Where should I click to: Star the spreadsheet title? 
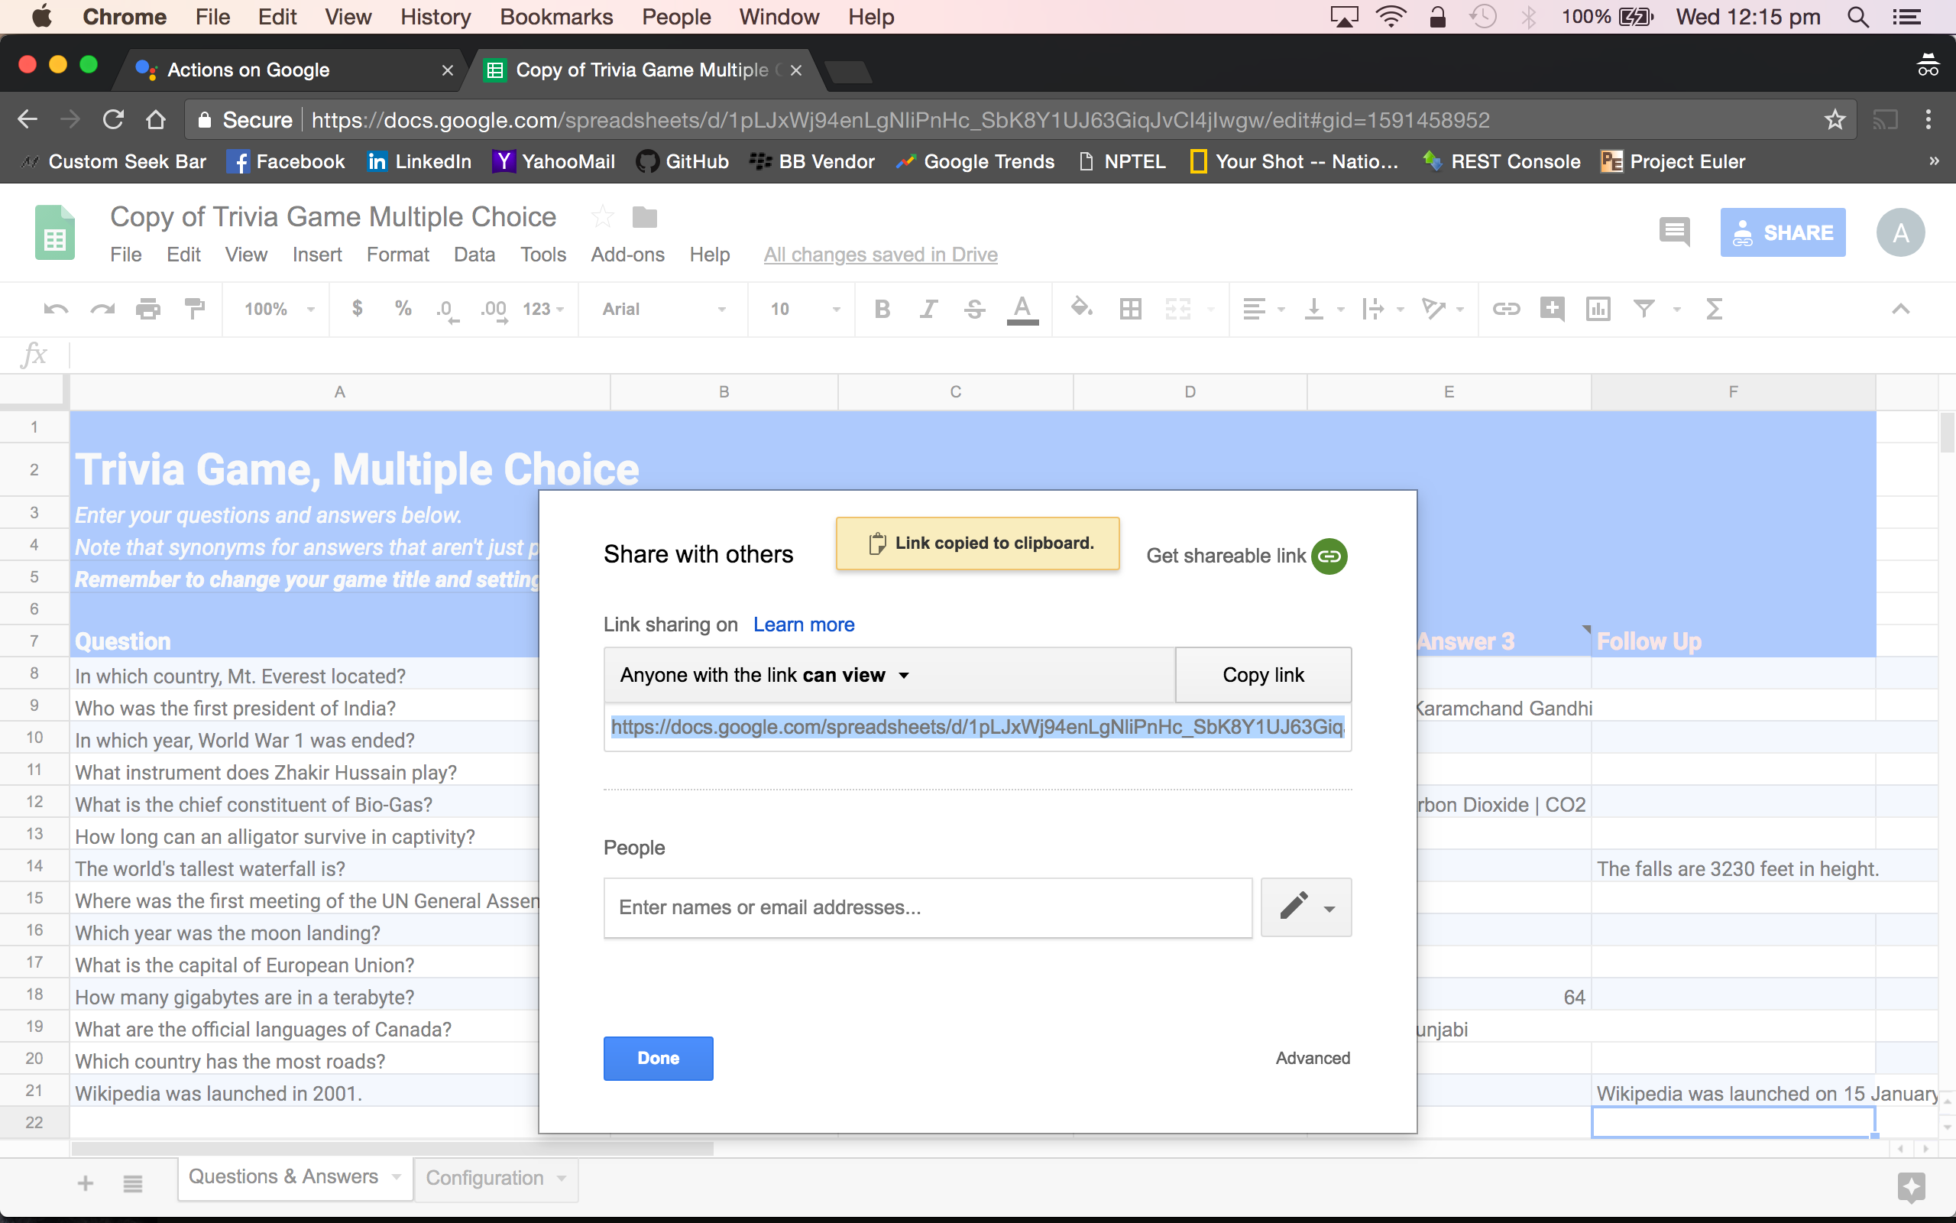click(x=602, y=217)
